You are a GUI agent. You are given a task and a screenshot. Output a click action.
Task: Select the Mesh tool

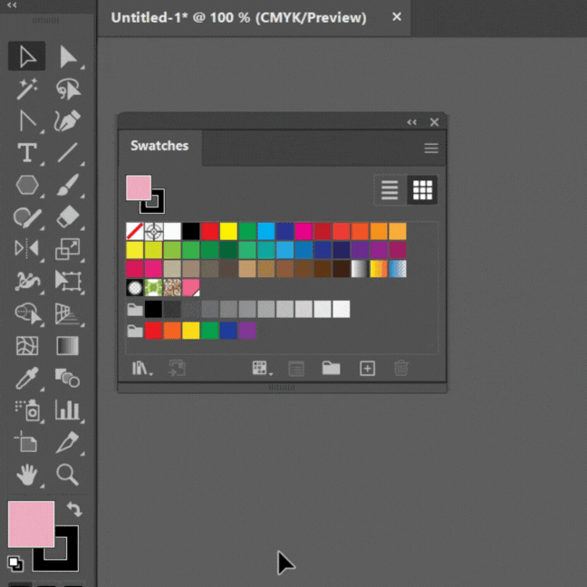point(27,345)
